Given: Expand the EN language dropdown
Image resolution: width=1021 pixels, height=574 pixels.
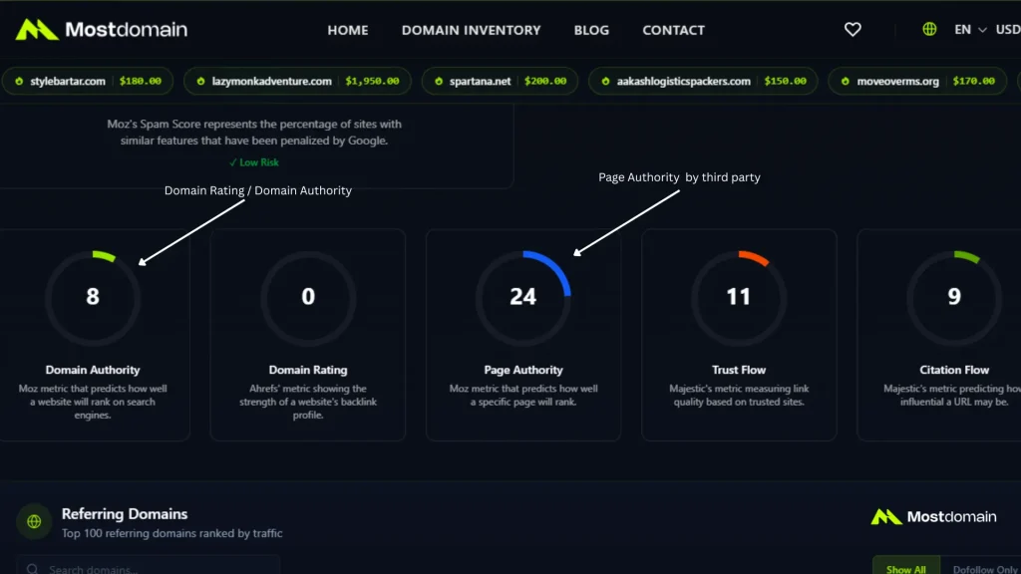Looking at the screenshot, I should pyautogui.click(x=970, y=29).
